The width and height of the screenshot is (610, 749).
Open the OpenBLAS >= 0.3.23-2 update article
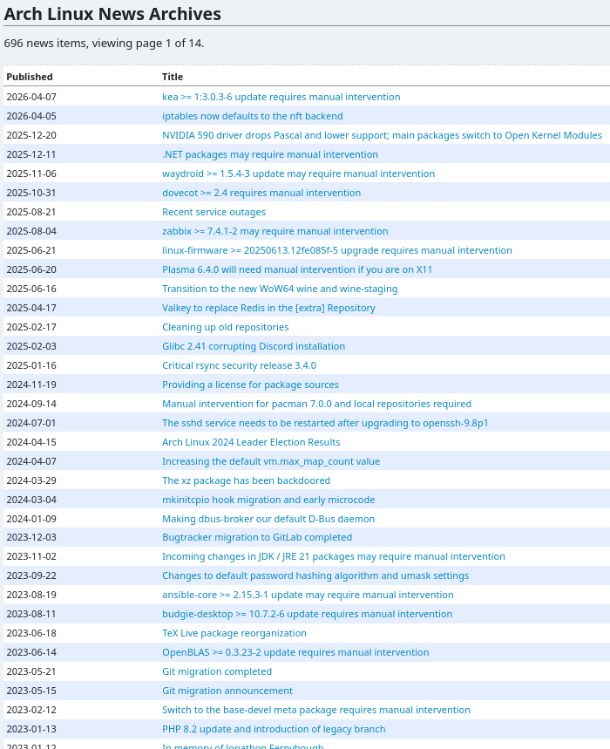coord(295,652)
